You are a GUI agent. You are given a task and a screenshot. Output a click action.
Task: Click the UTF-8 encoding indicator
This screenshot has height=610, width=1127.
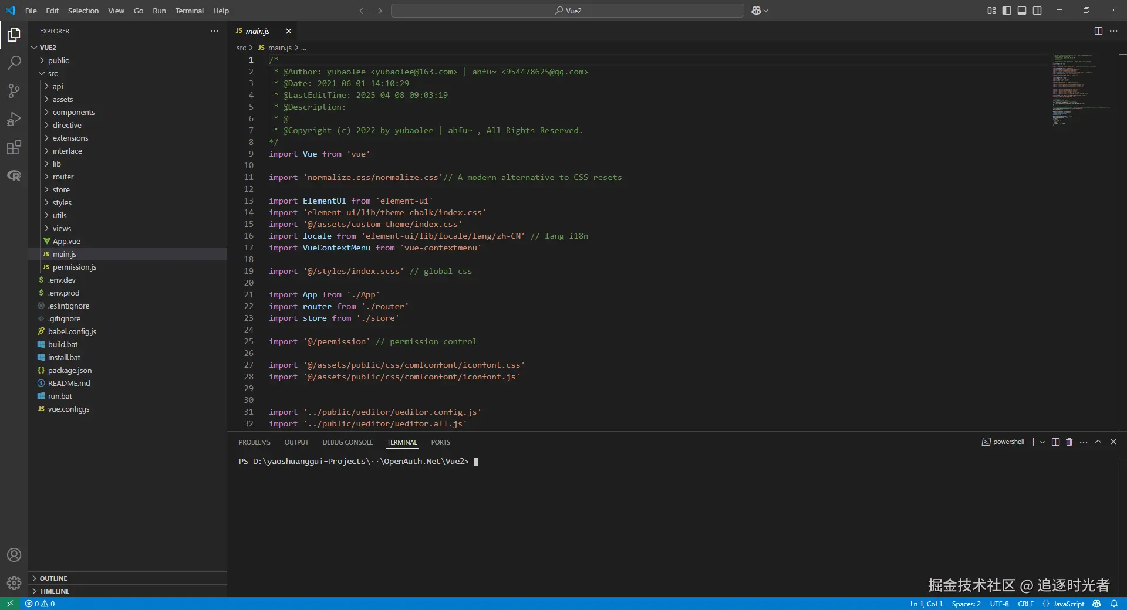[x=999, y=604]
